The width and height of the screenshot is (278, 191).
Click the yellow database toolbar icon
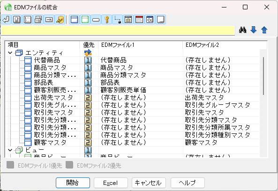click(x=60, y=20)
